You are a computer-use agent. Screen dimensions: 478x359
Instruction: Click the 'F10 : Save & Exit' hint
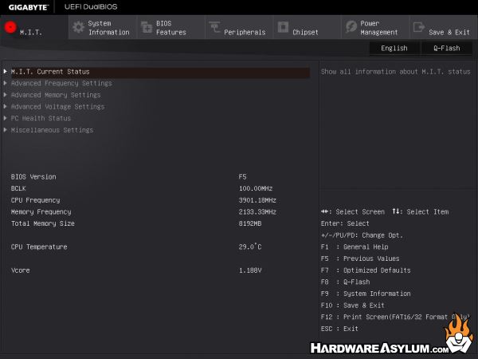point(353,306)
